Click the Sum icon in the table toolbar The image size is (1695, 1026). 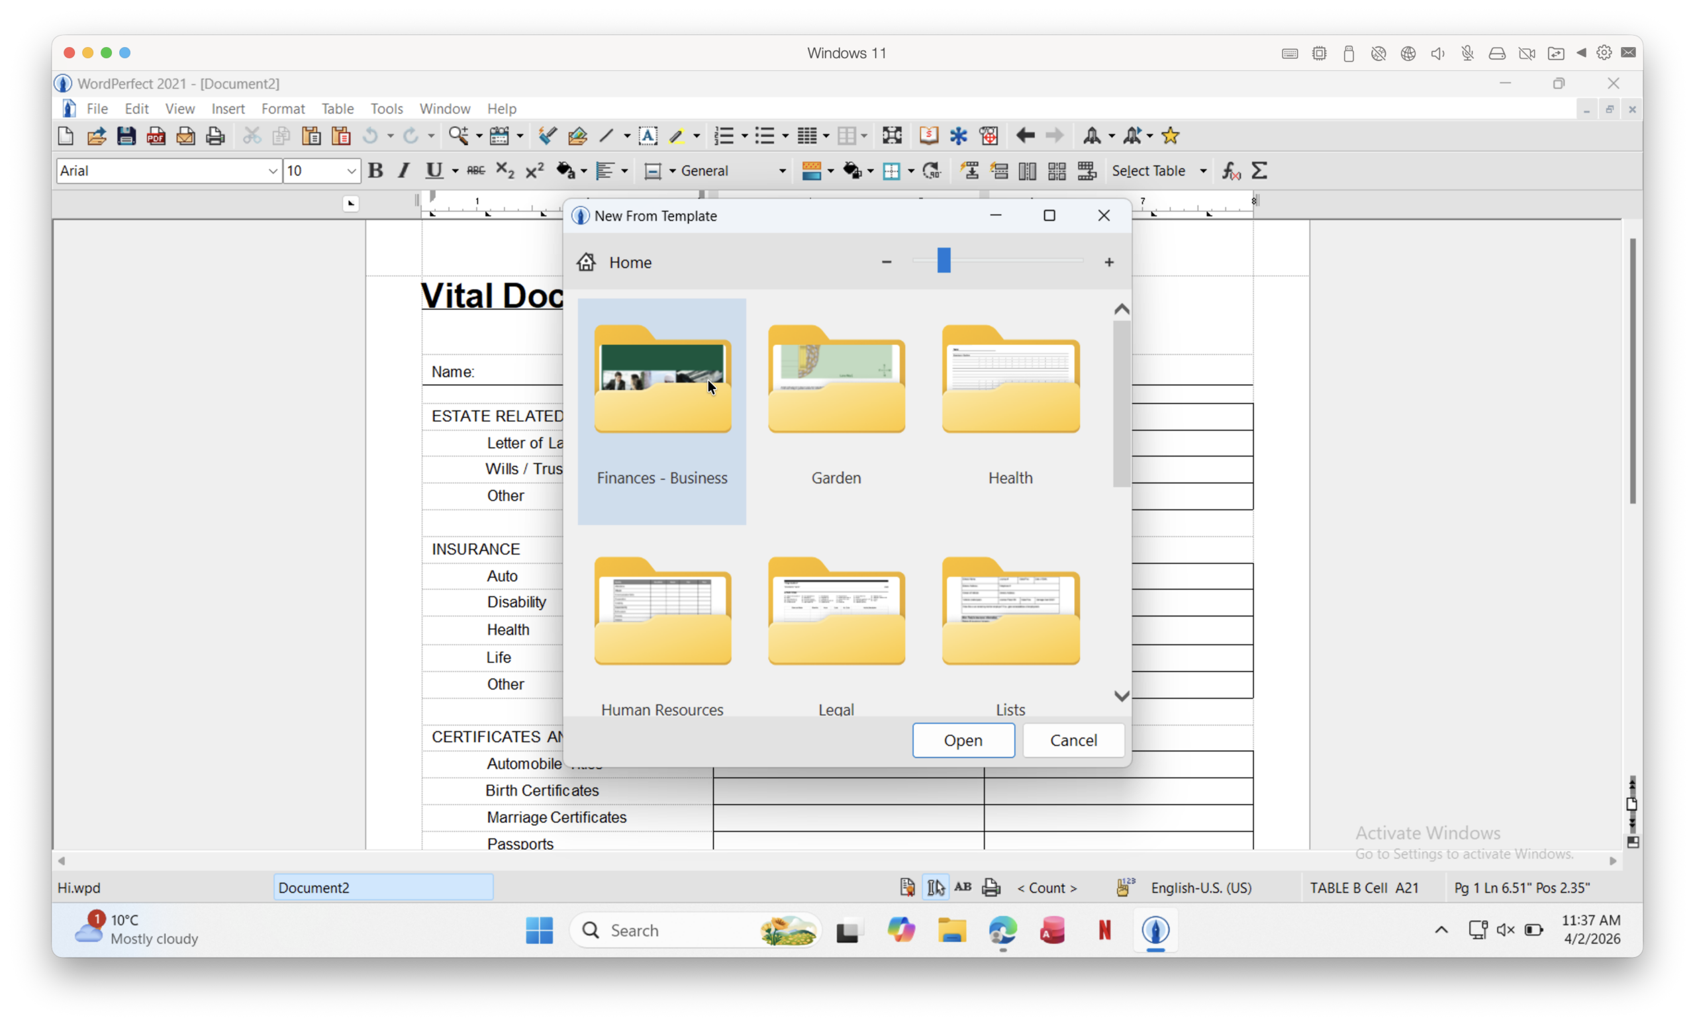click(1259, 171)
